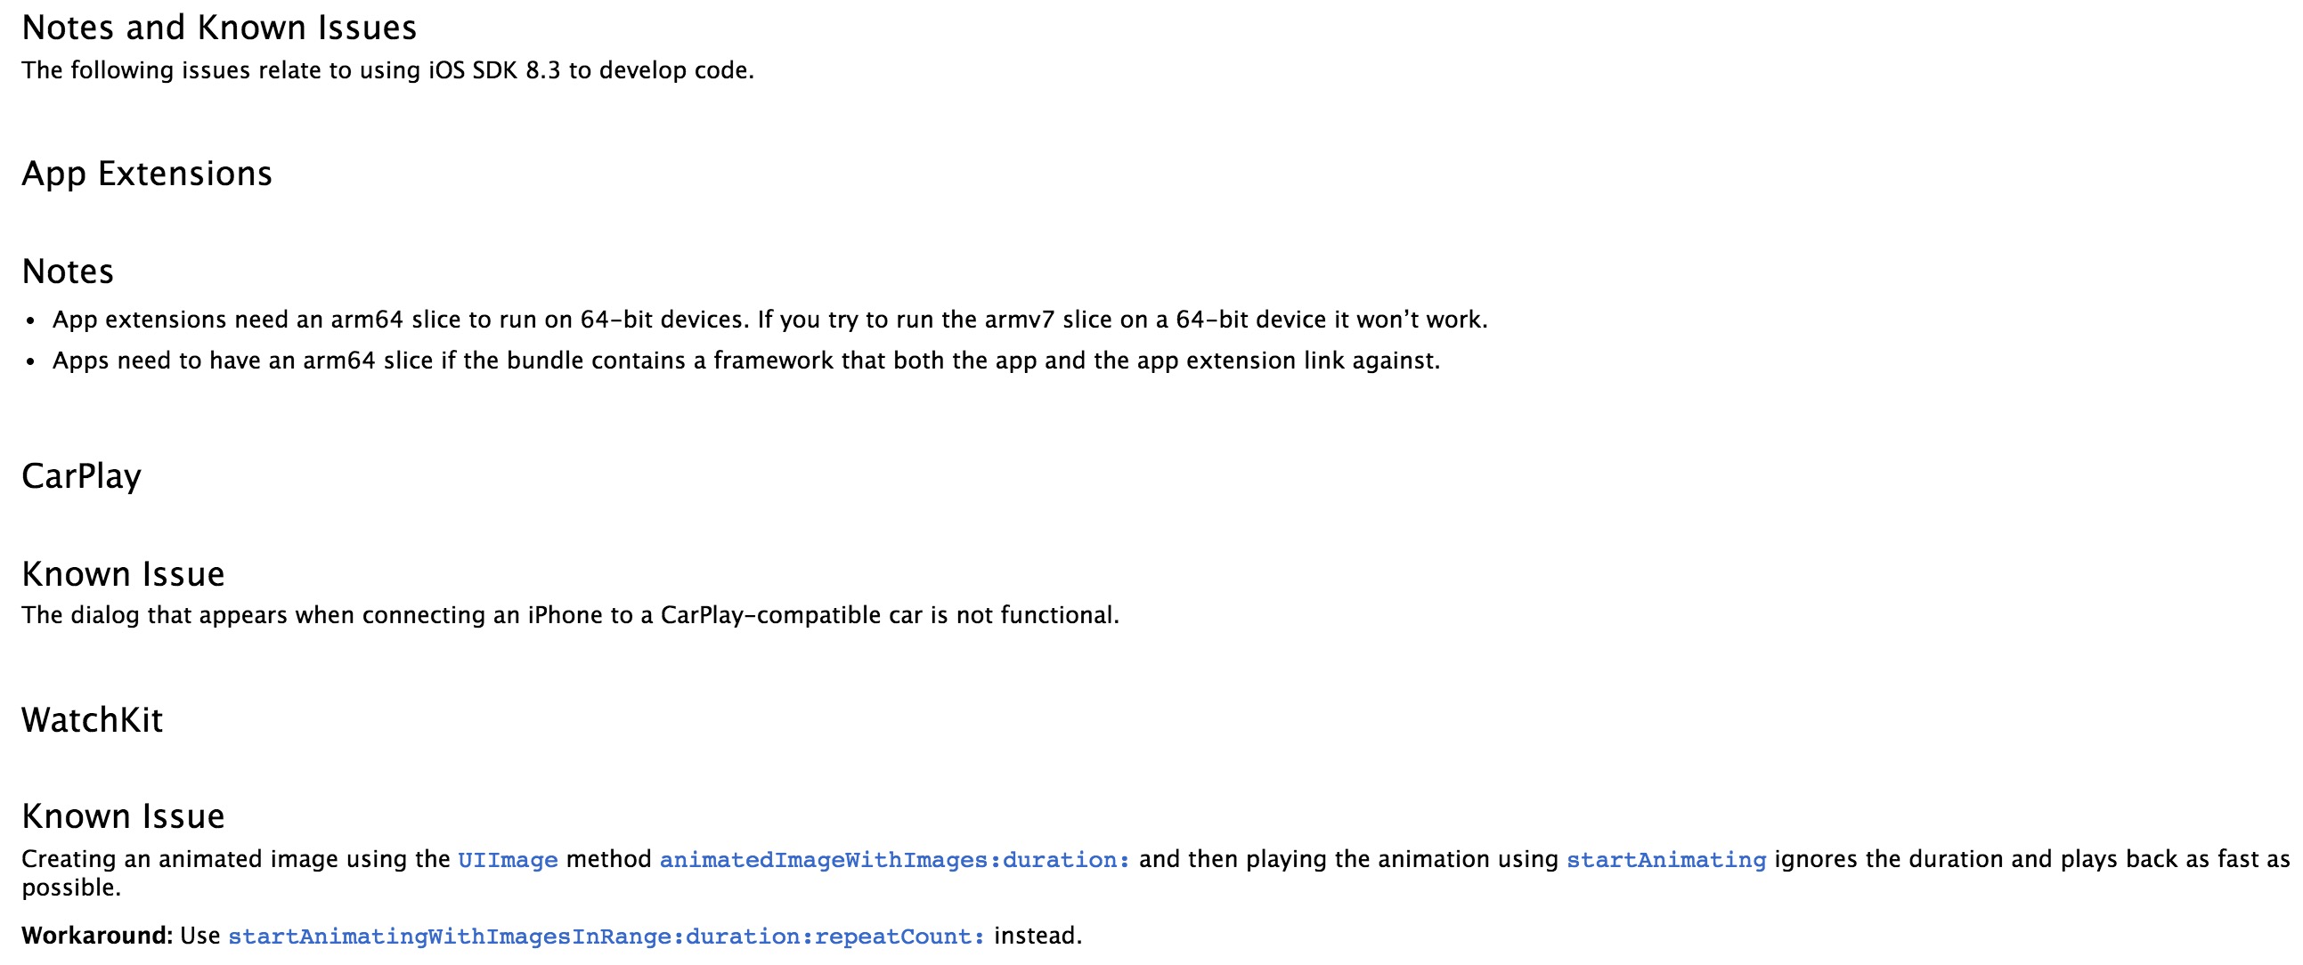Click the word 'instead.' after workaround link

[1038, 936]
